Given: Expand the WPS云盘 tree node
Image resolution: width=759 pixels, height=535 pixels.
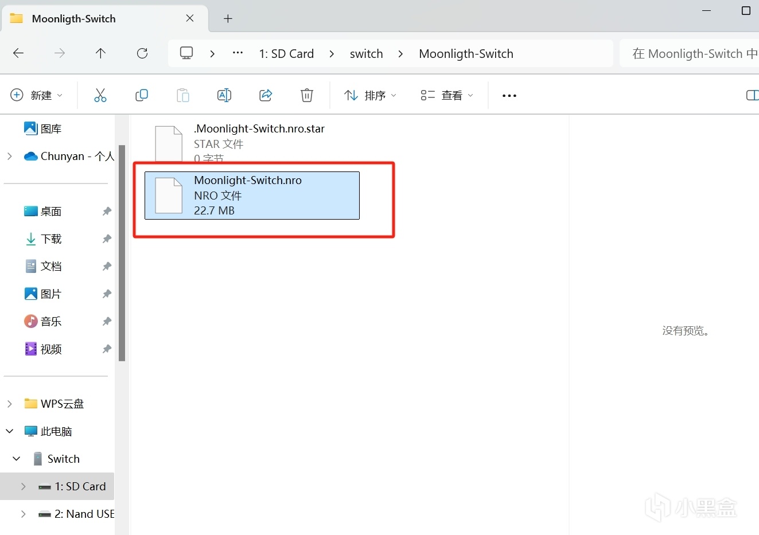Looking at the screenshot, I should coord(9,404).
